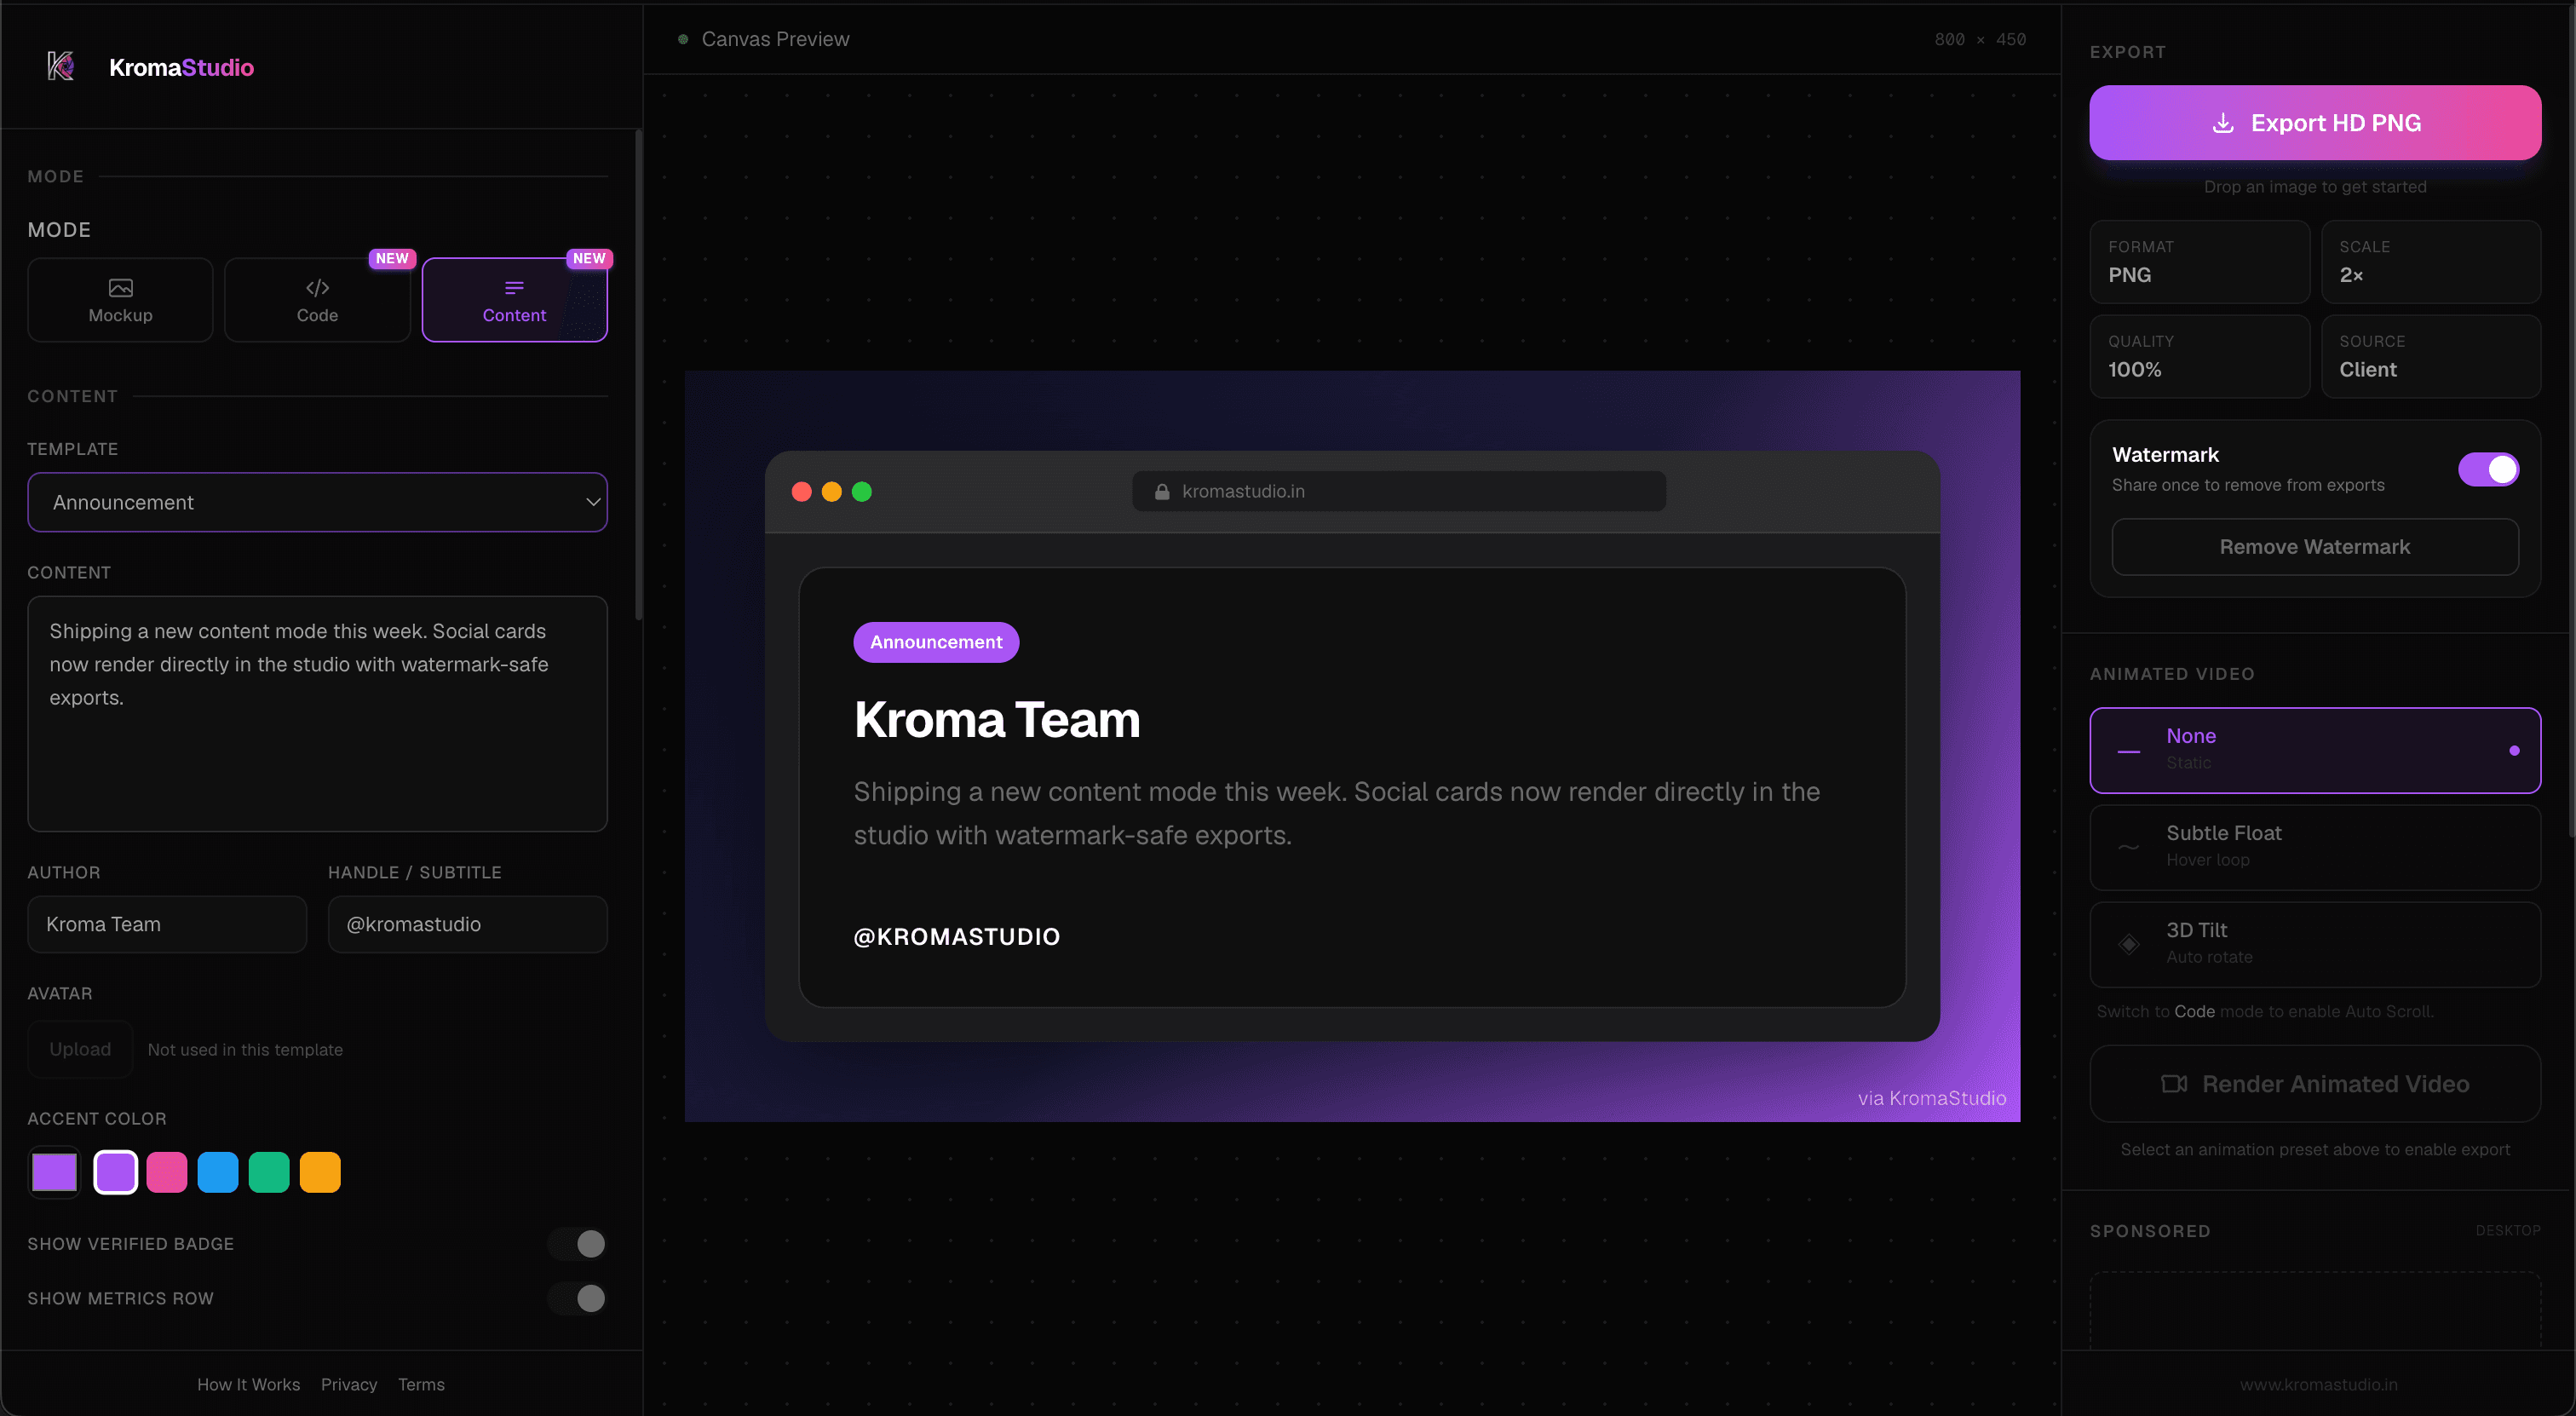Click the KromaStudio wordmark text

click(x=181, y=67)
